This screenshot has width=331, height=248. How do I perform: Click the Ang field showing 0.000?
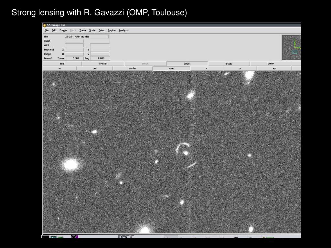(x=100, y=58)
